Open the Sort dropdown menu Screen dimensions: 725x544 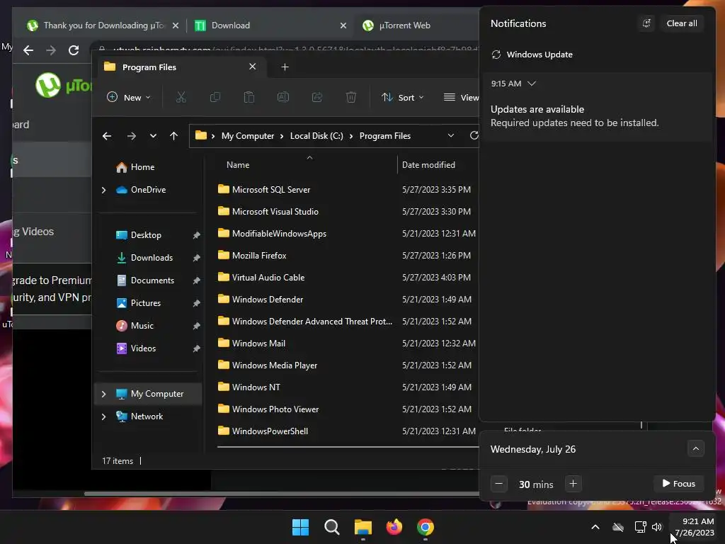[402, 97]
